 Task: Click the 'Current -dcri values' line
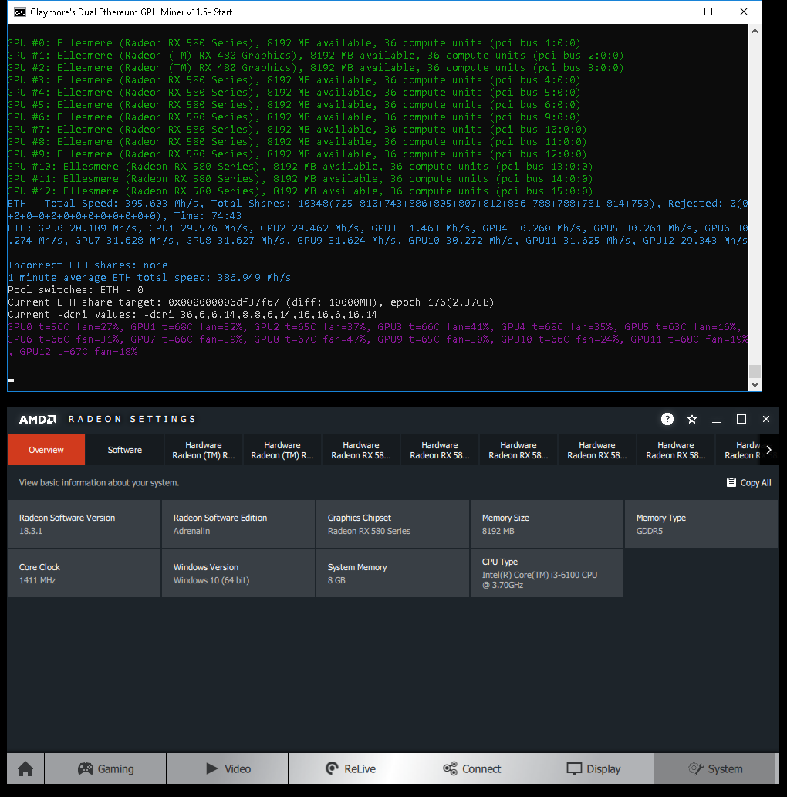[193, 315]
